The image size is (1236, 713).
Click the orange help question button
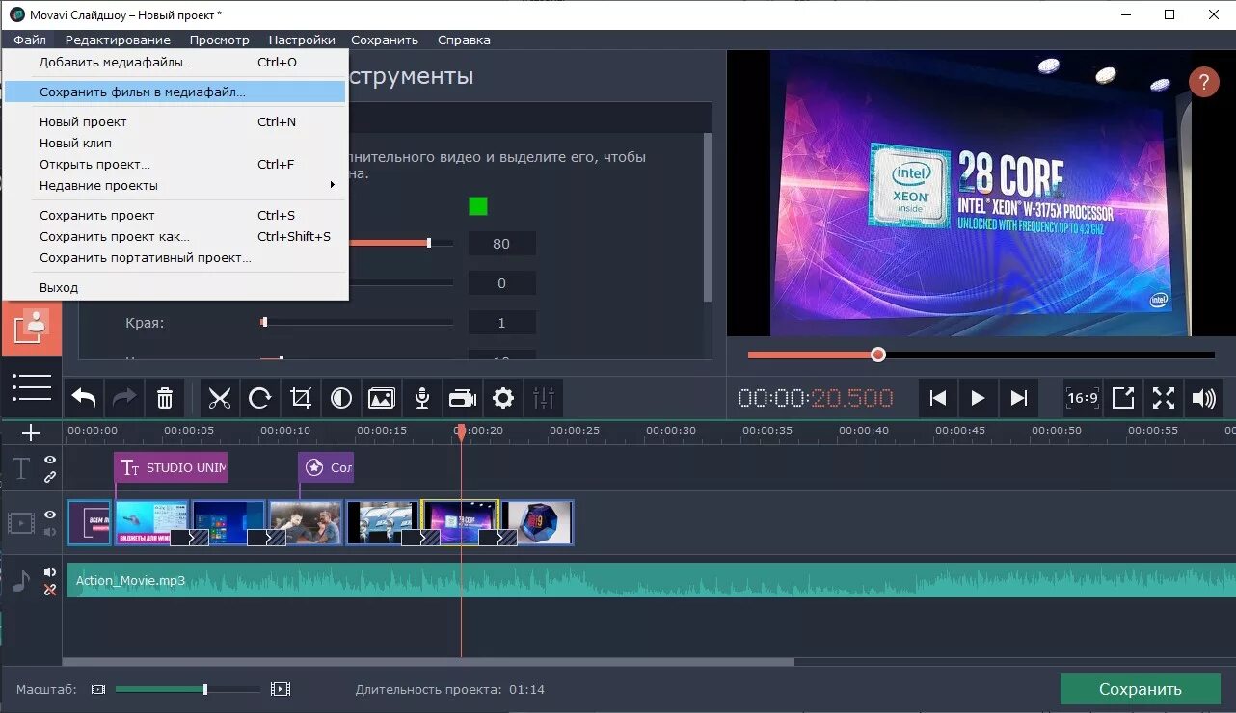click(x=1203, y=82)
